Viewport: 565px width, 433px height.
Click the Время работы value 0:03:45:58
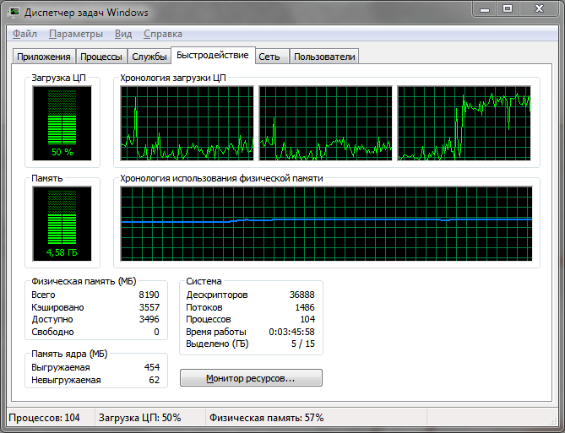tap(291, 332)
